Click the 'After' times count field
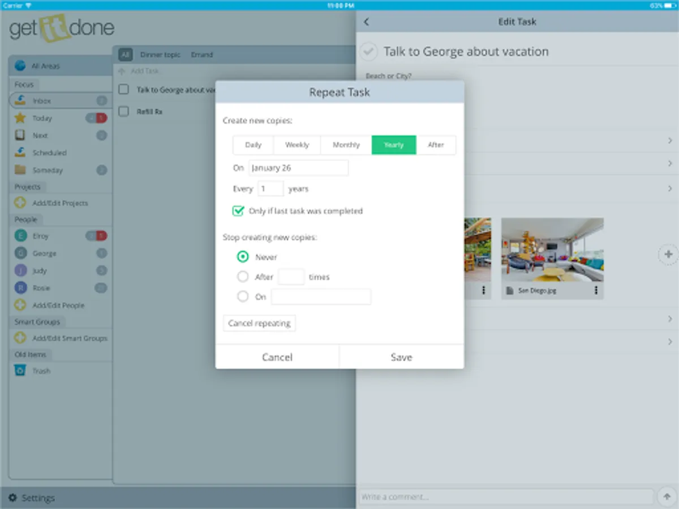 tap(291, 277)
